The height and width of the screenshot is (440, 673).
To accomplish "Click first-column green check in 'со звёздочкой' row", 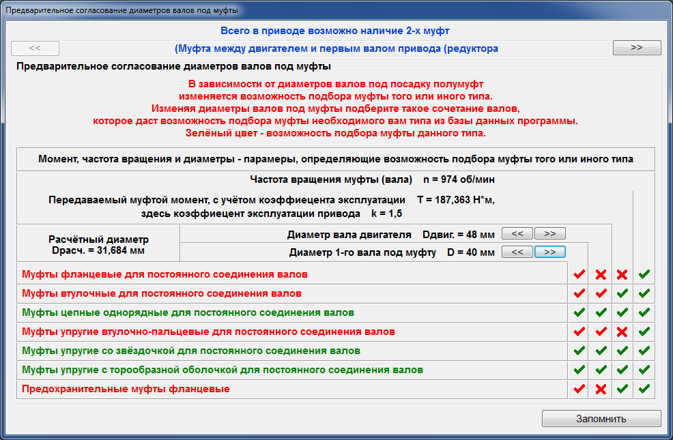I will point(579,351).
